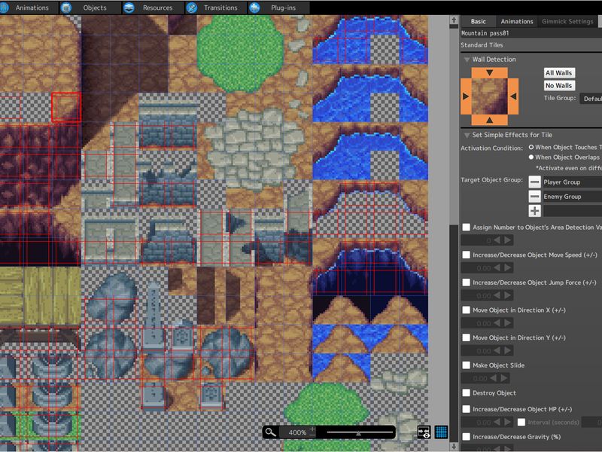
Task: Increase zoom with the plus button
Action: (x=312, y=429)
